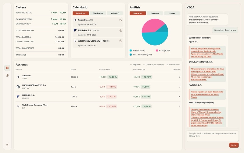Click Disney -0,32 % daily change badge
Viewport: 244px width, 153px height.
click(x=112, y=106)
